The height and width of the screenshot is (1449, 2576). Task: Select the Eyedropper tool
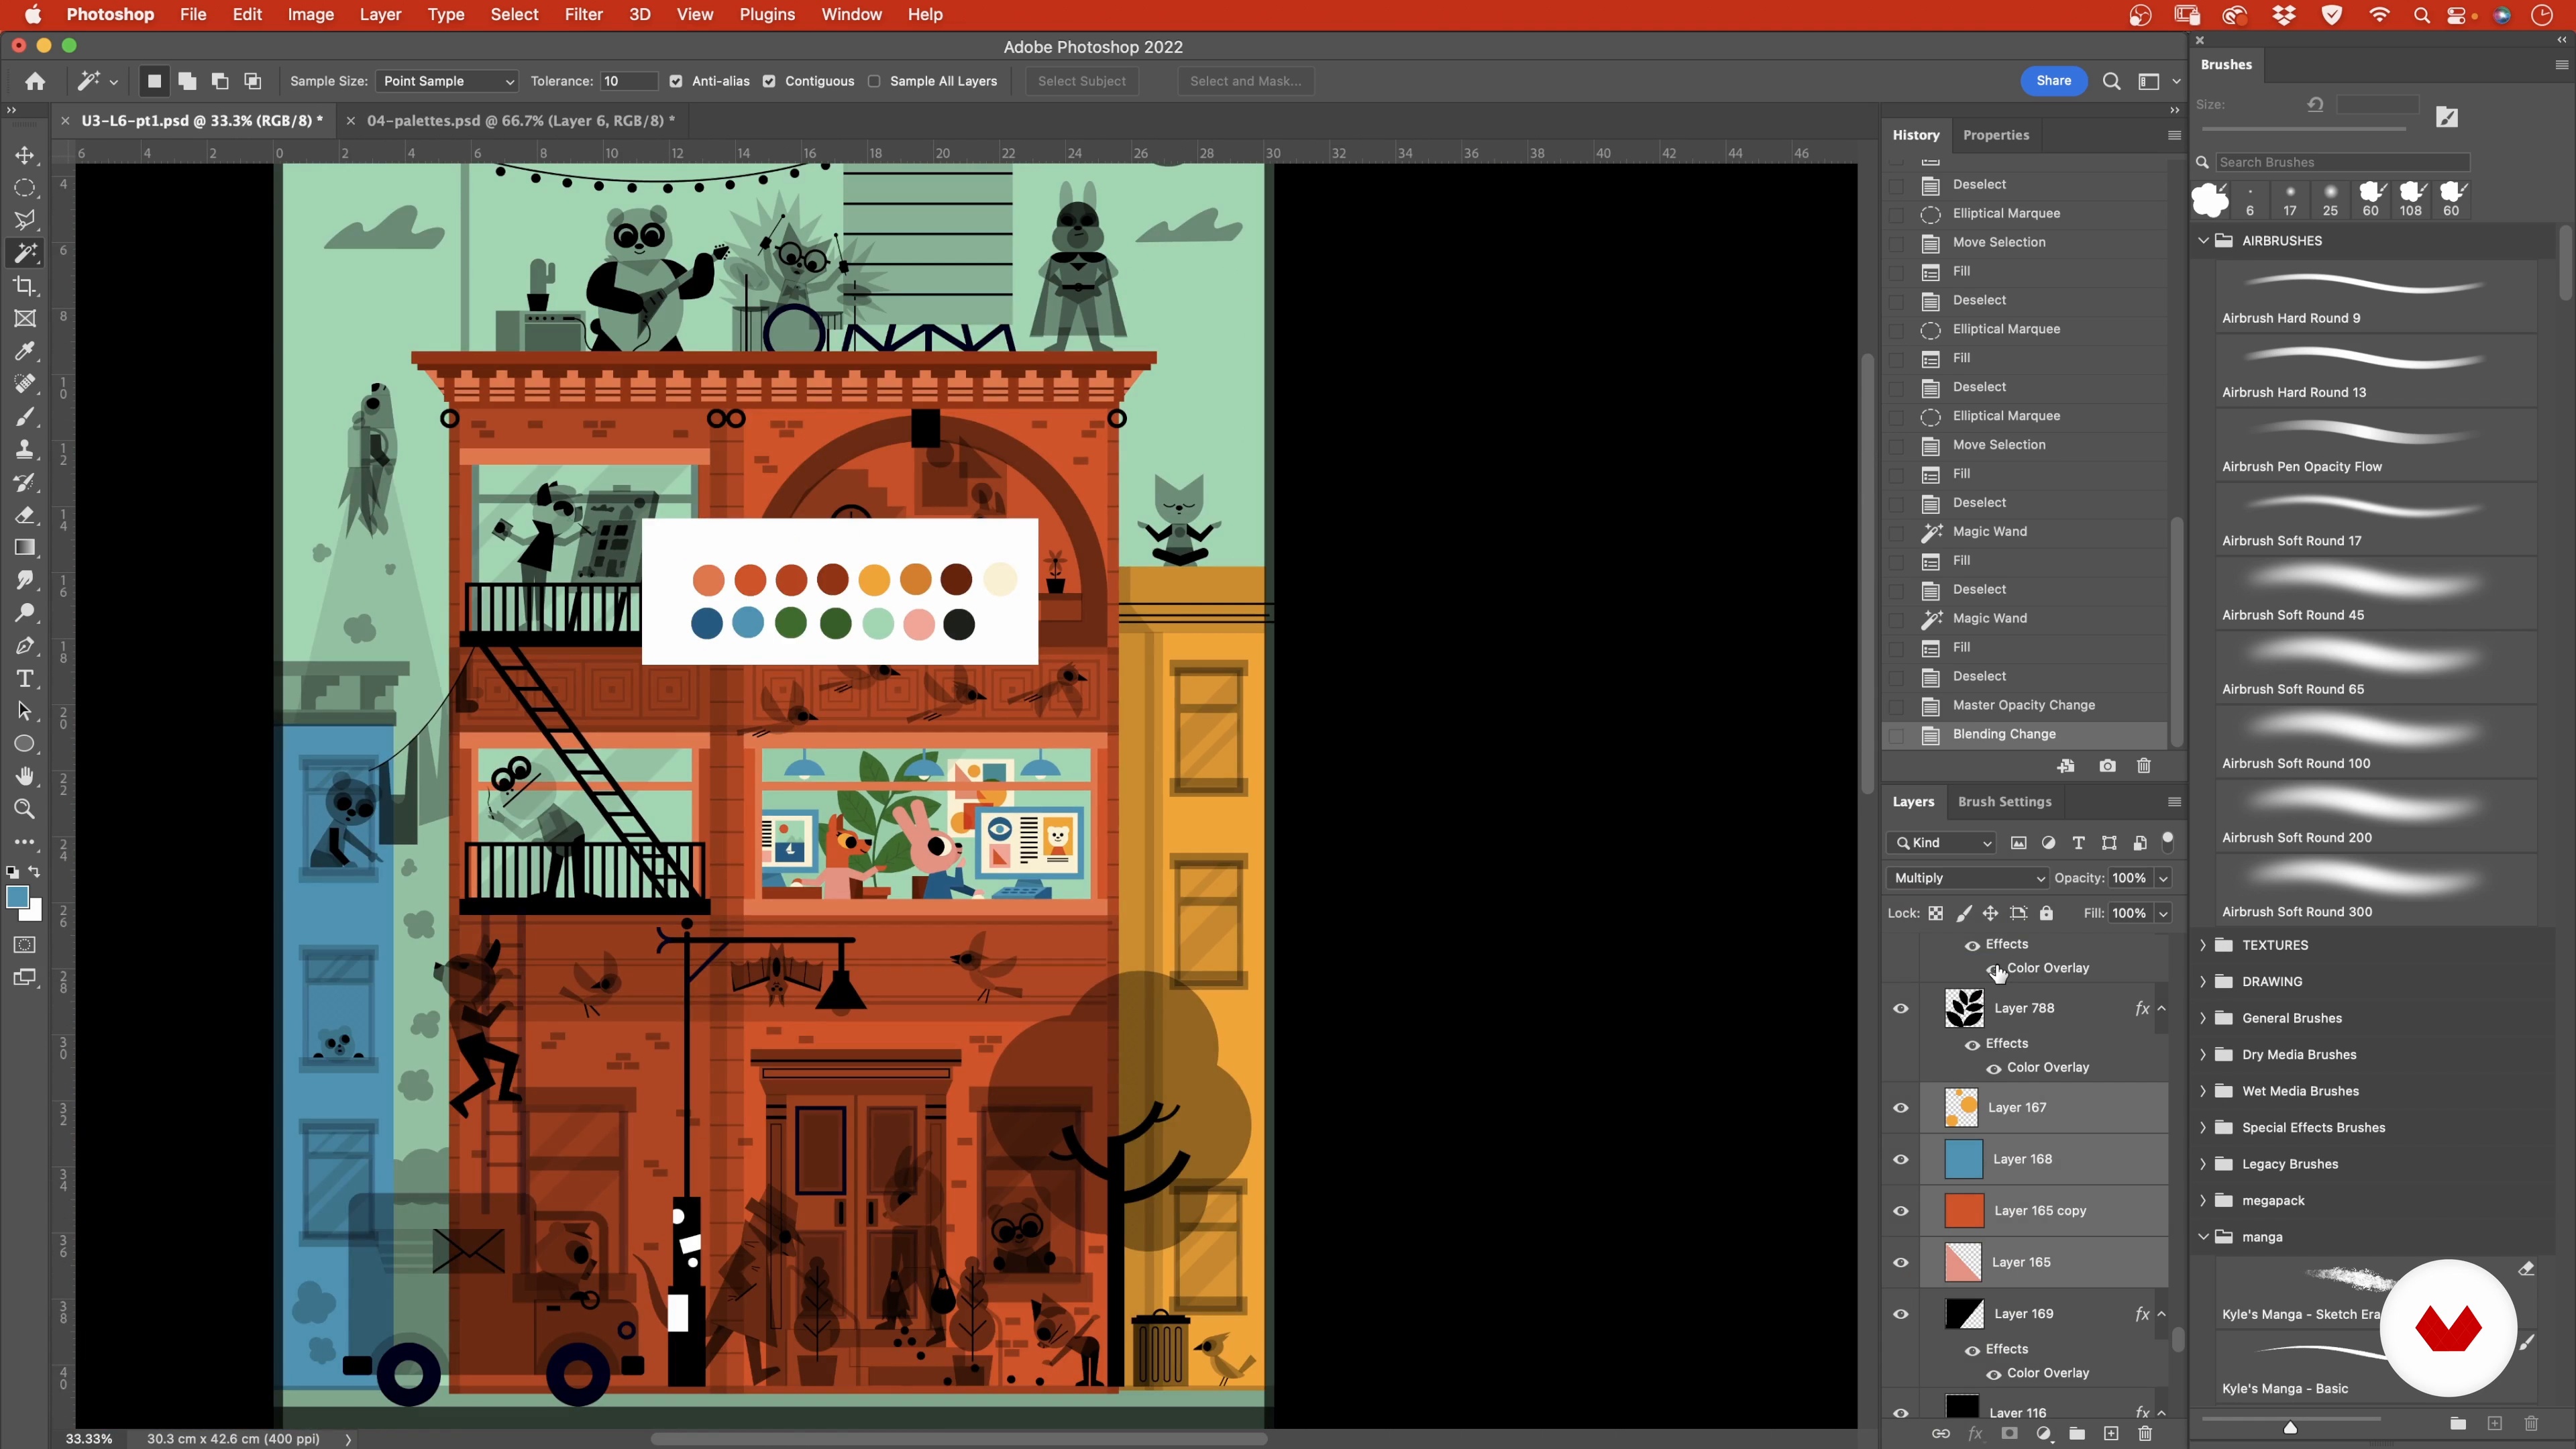(x=25, y=351)
